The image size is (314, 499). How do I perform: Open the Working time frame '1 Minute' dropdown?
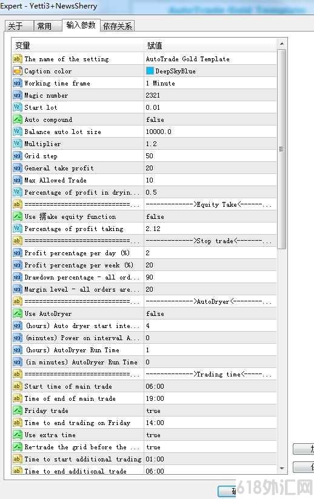210,83
